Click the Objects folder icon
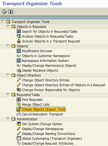This screenshot has width=108, height=146. (x=13, y=46)
